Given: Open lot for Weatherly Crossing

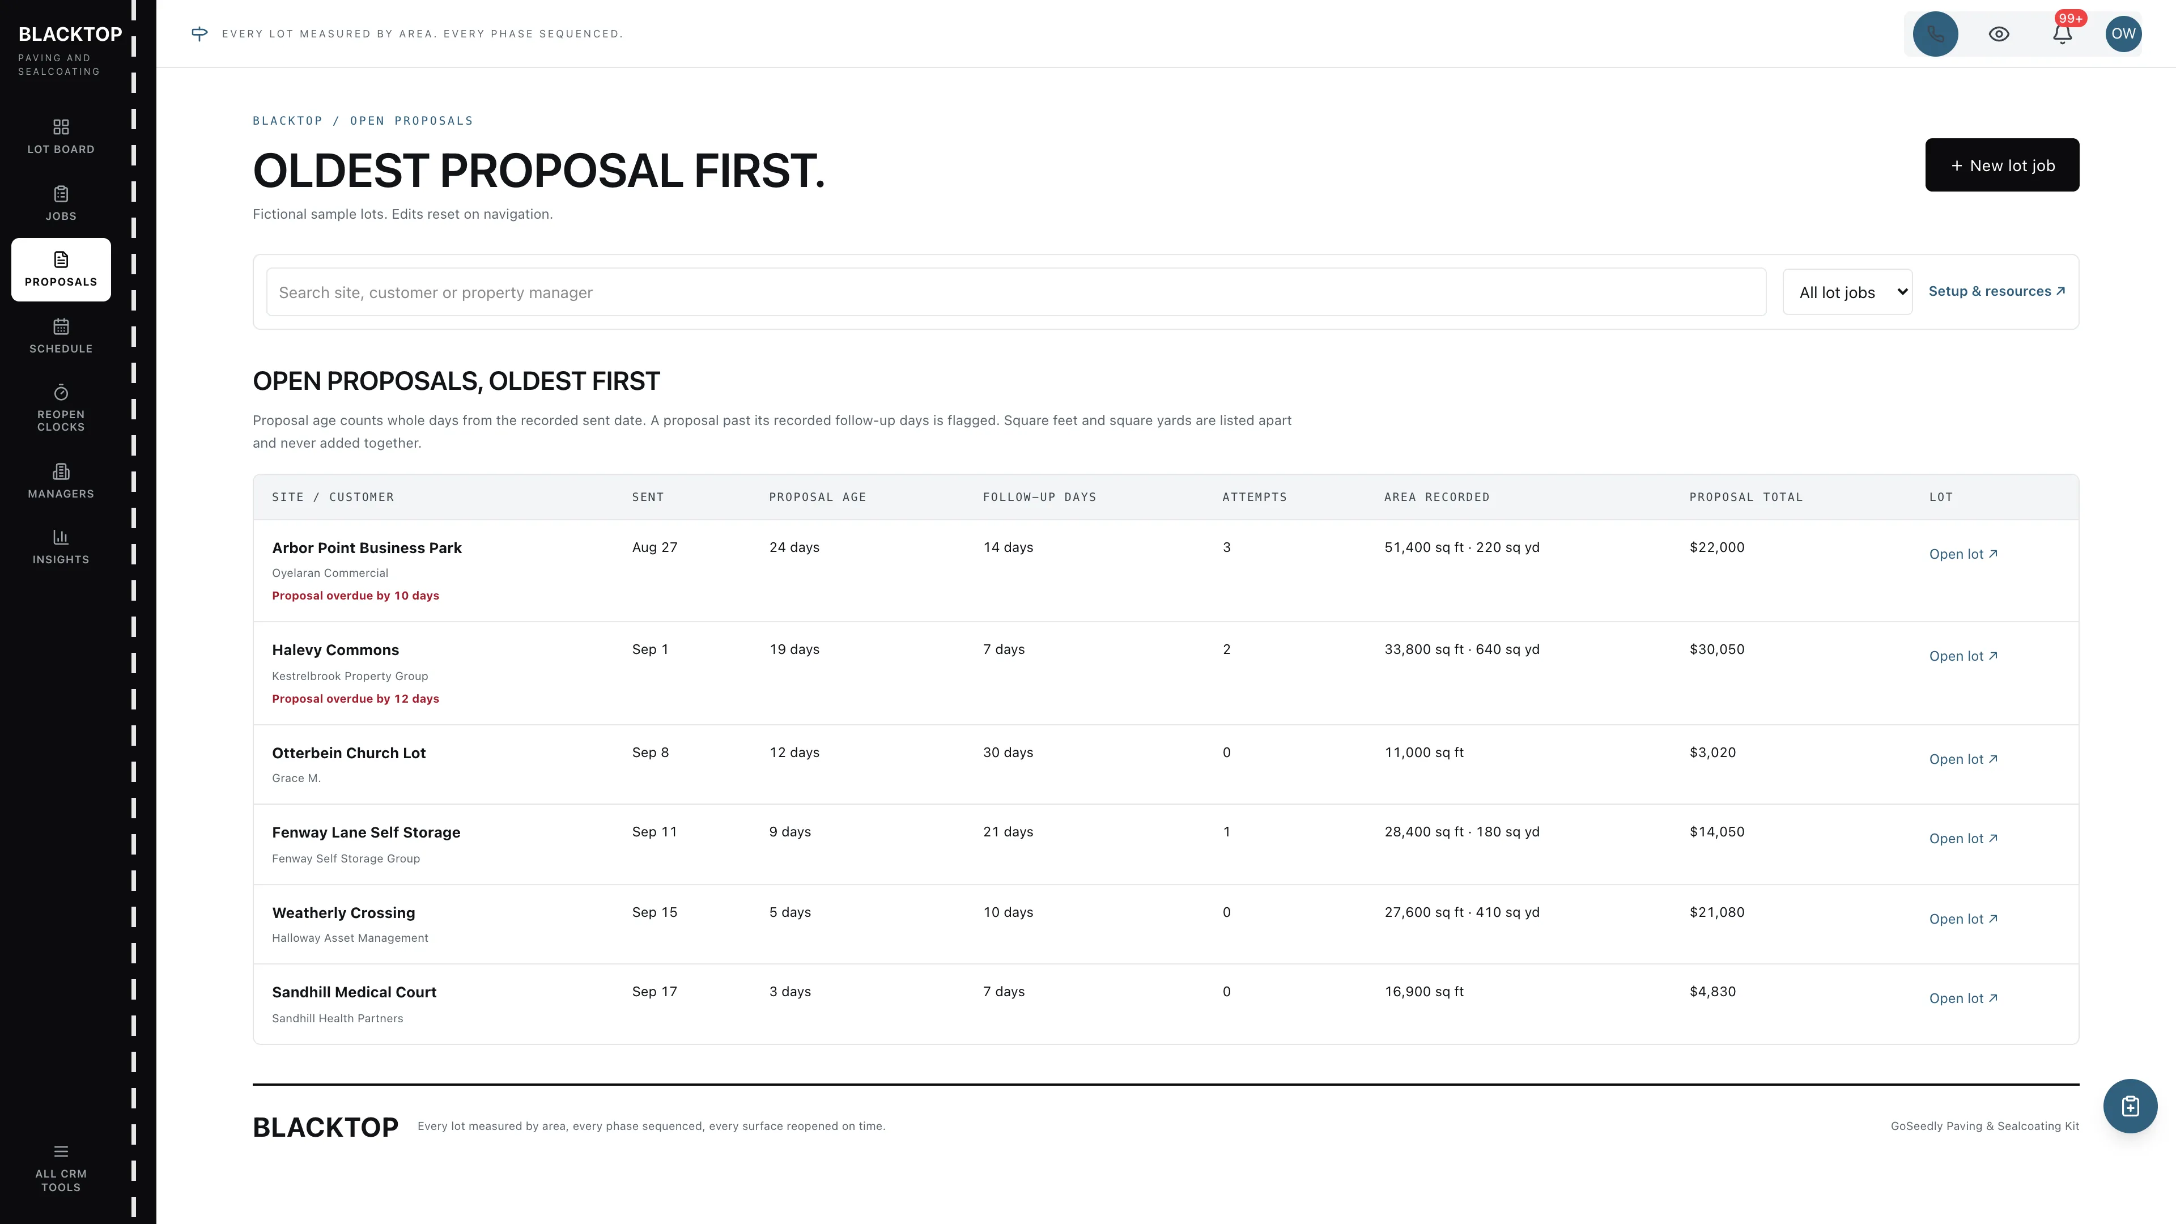Looking at the screenshot, I should click(x=1963, y=919).
